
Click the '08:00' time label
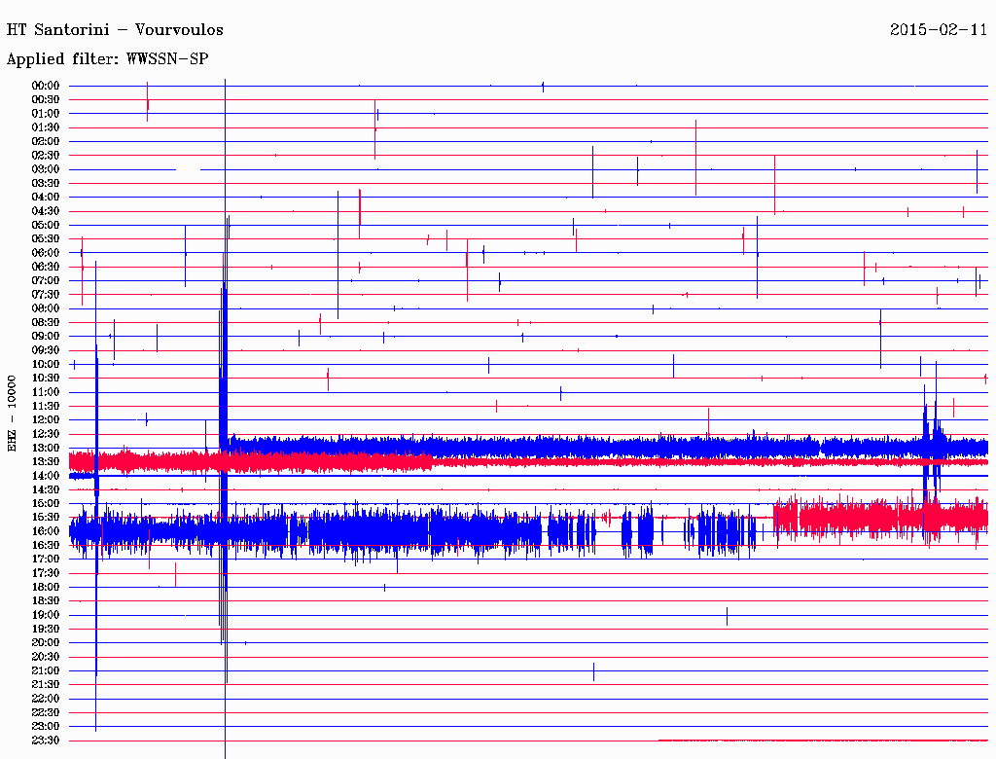point(46,308)
